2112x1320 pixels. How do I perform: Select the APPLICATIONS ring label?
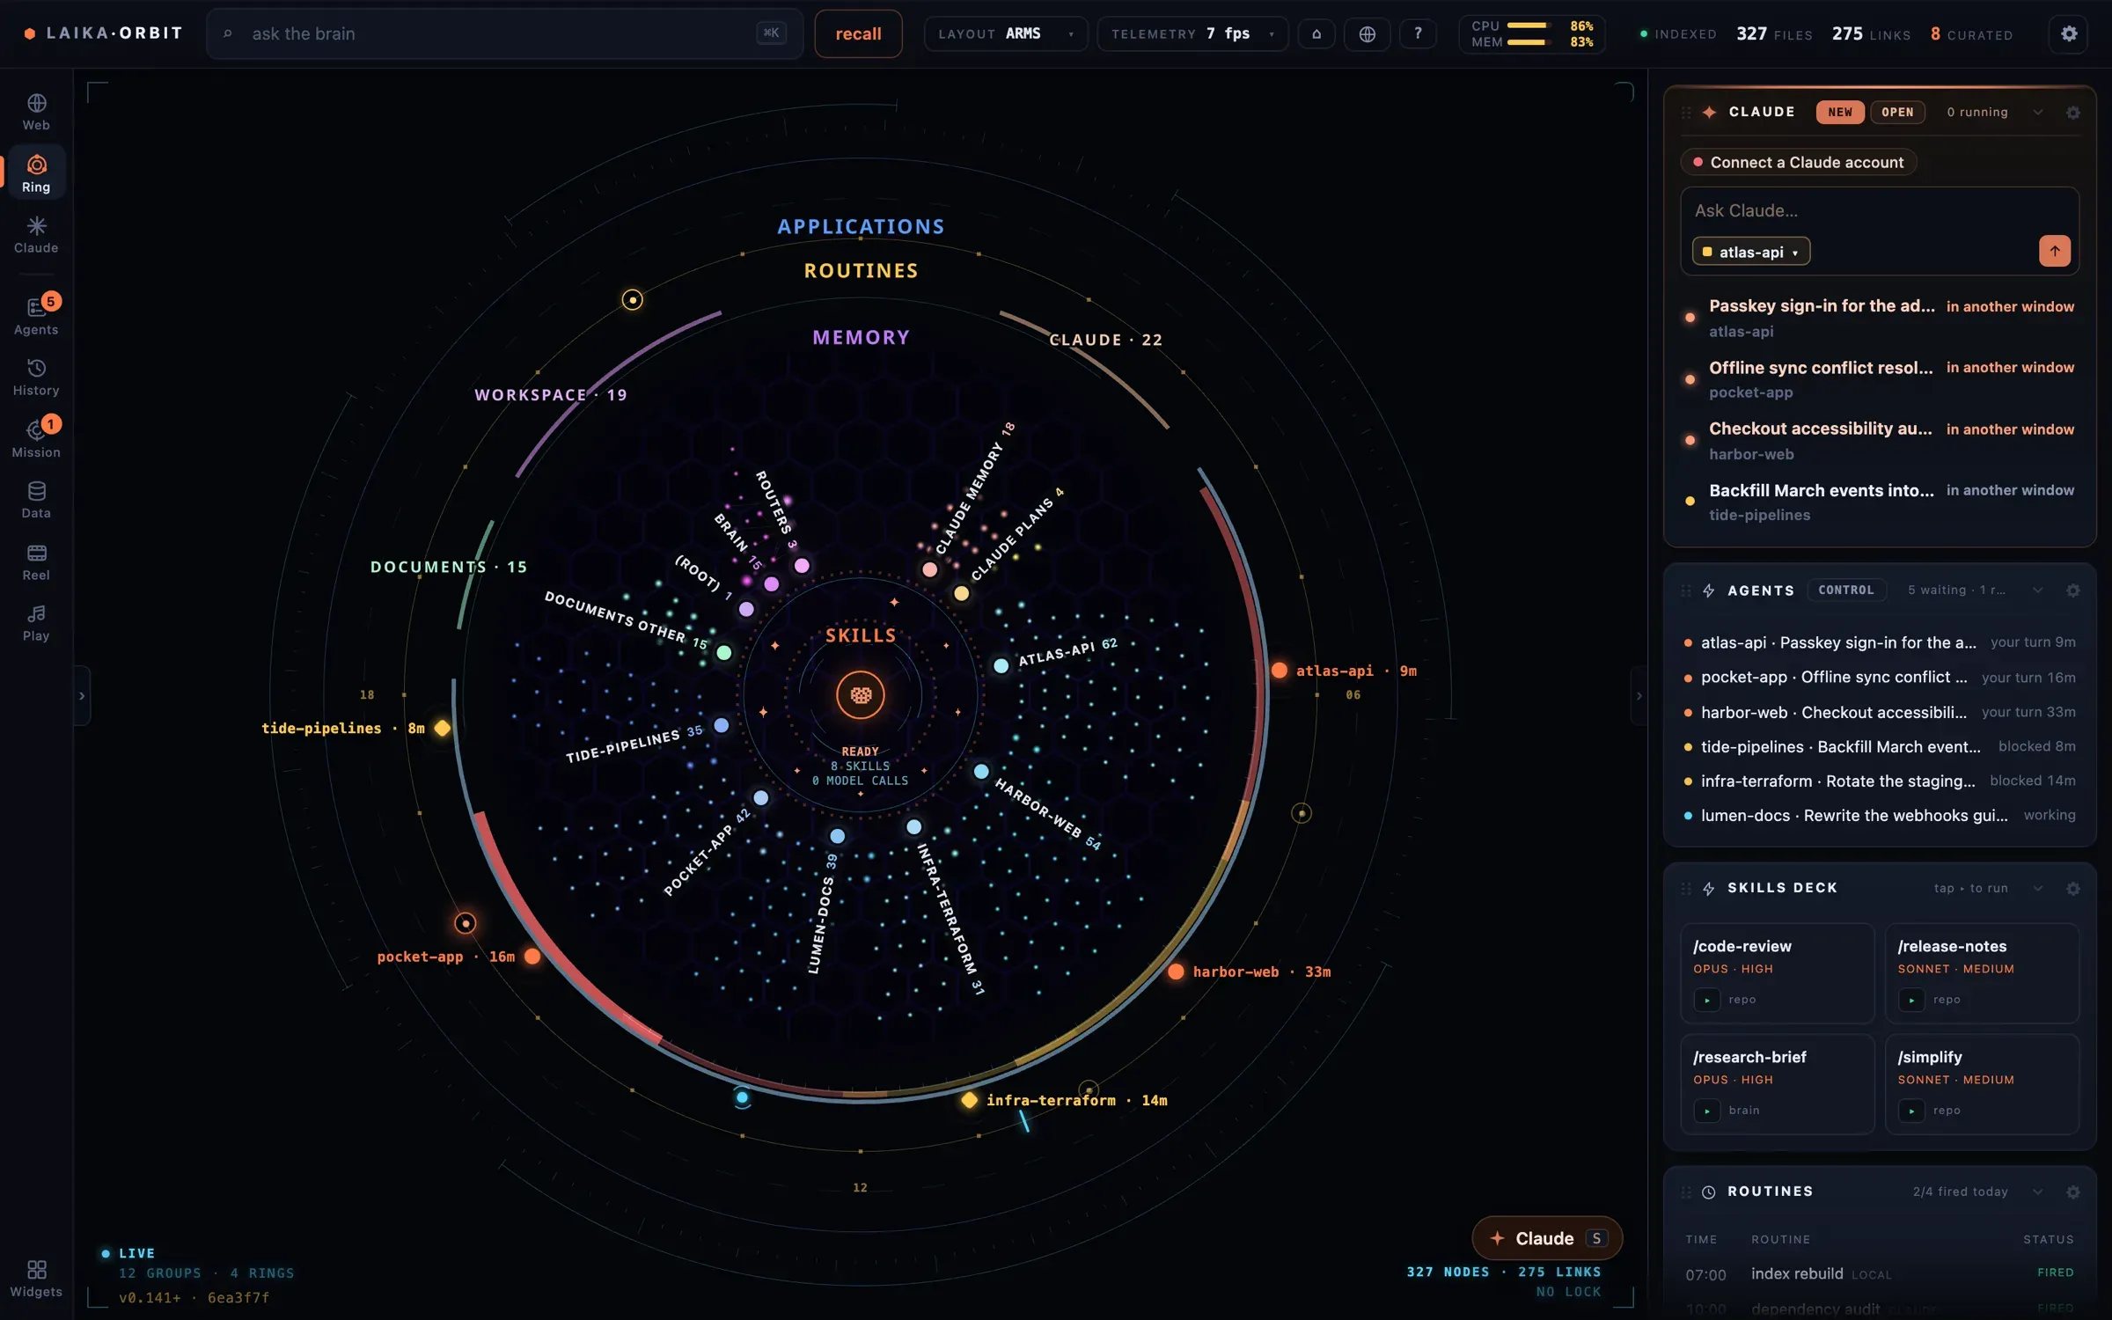pyautogui.click(x=861, y=227)
